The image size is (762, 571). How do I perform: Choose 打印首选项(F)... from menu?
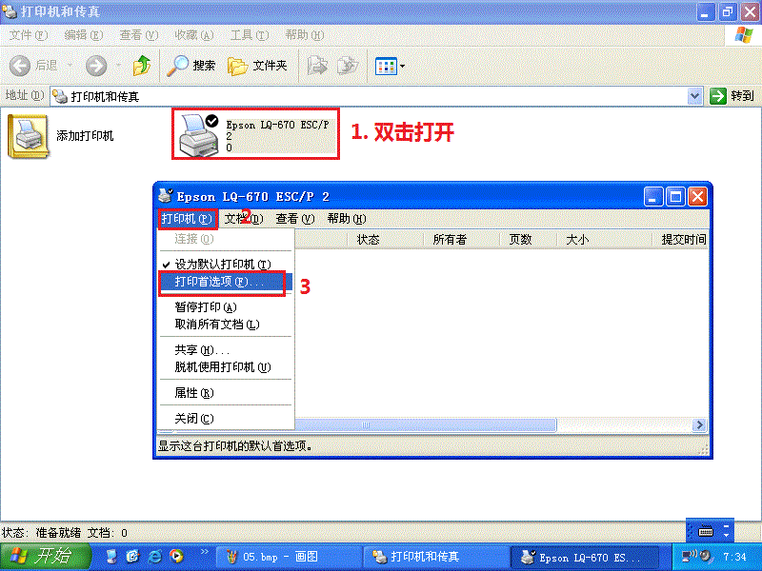coord(226,282)
